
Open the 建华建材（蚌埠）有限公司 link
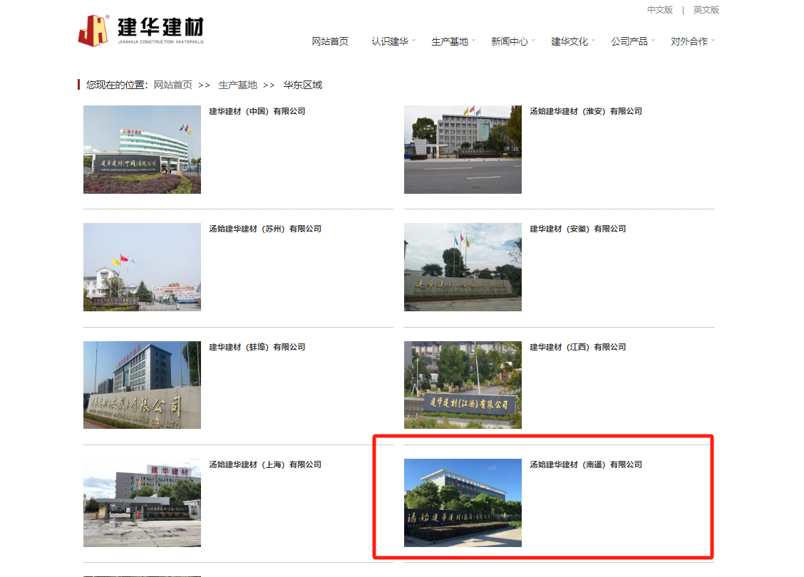[257, 347]
